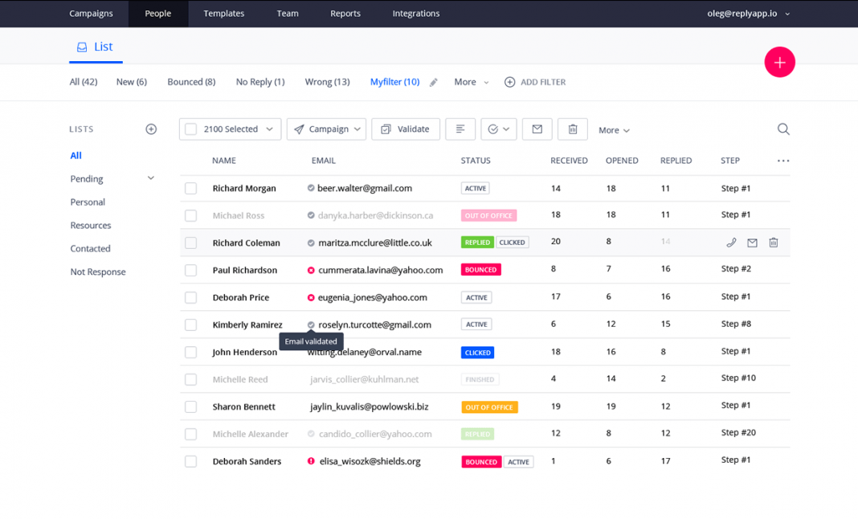Tick the checkbox for Deborah Price
The height and width of the screenshot is (519, 858).
(x=190, y=297)
